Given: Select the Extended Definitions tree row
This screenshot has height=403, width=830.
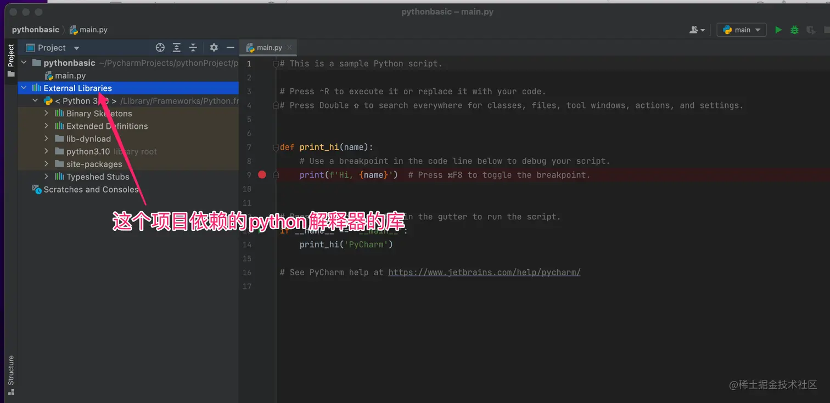Looking at the screenshot, I should point(128,126).
